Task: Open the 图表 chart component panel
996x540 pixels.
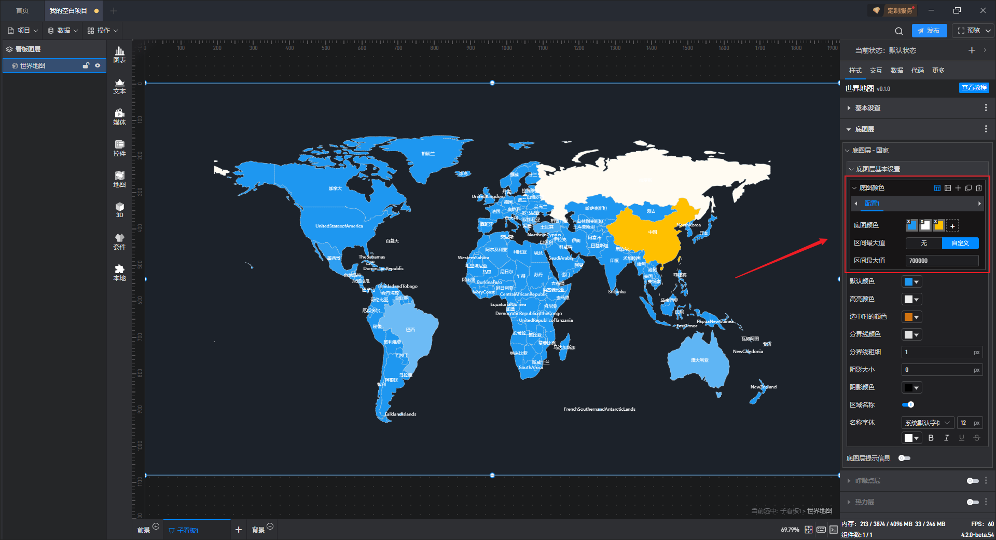Action: pyautogui.click(x=119, y=55)
